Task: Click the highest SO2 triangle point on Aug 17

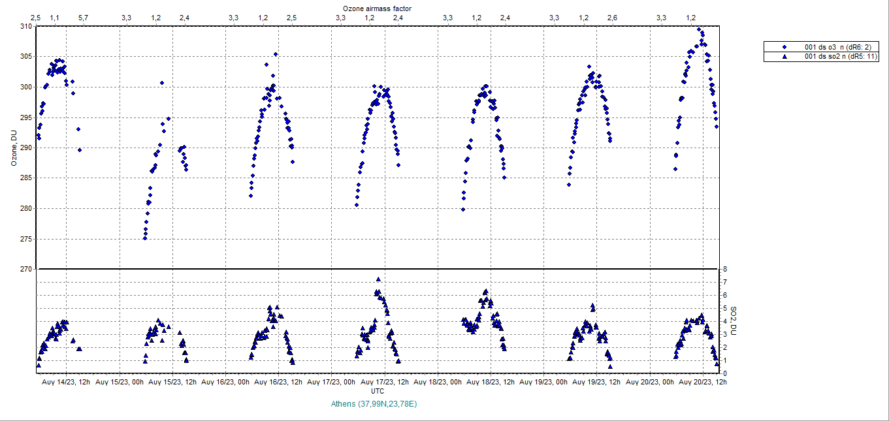Action: point(378,279)
